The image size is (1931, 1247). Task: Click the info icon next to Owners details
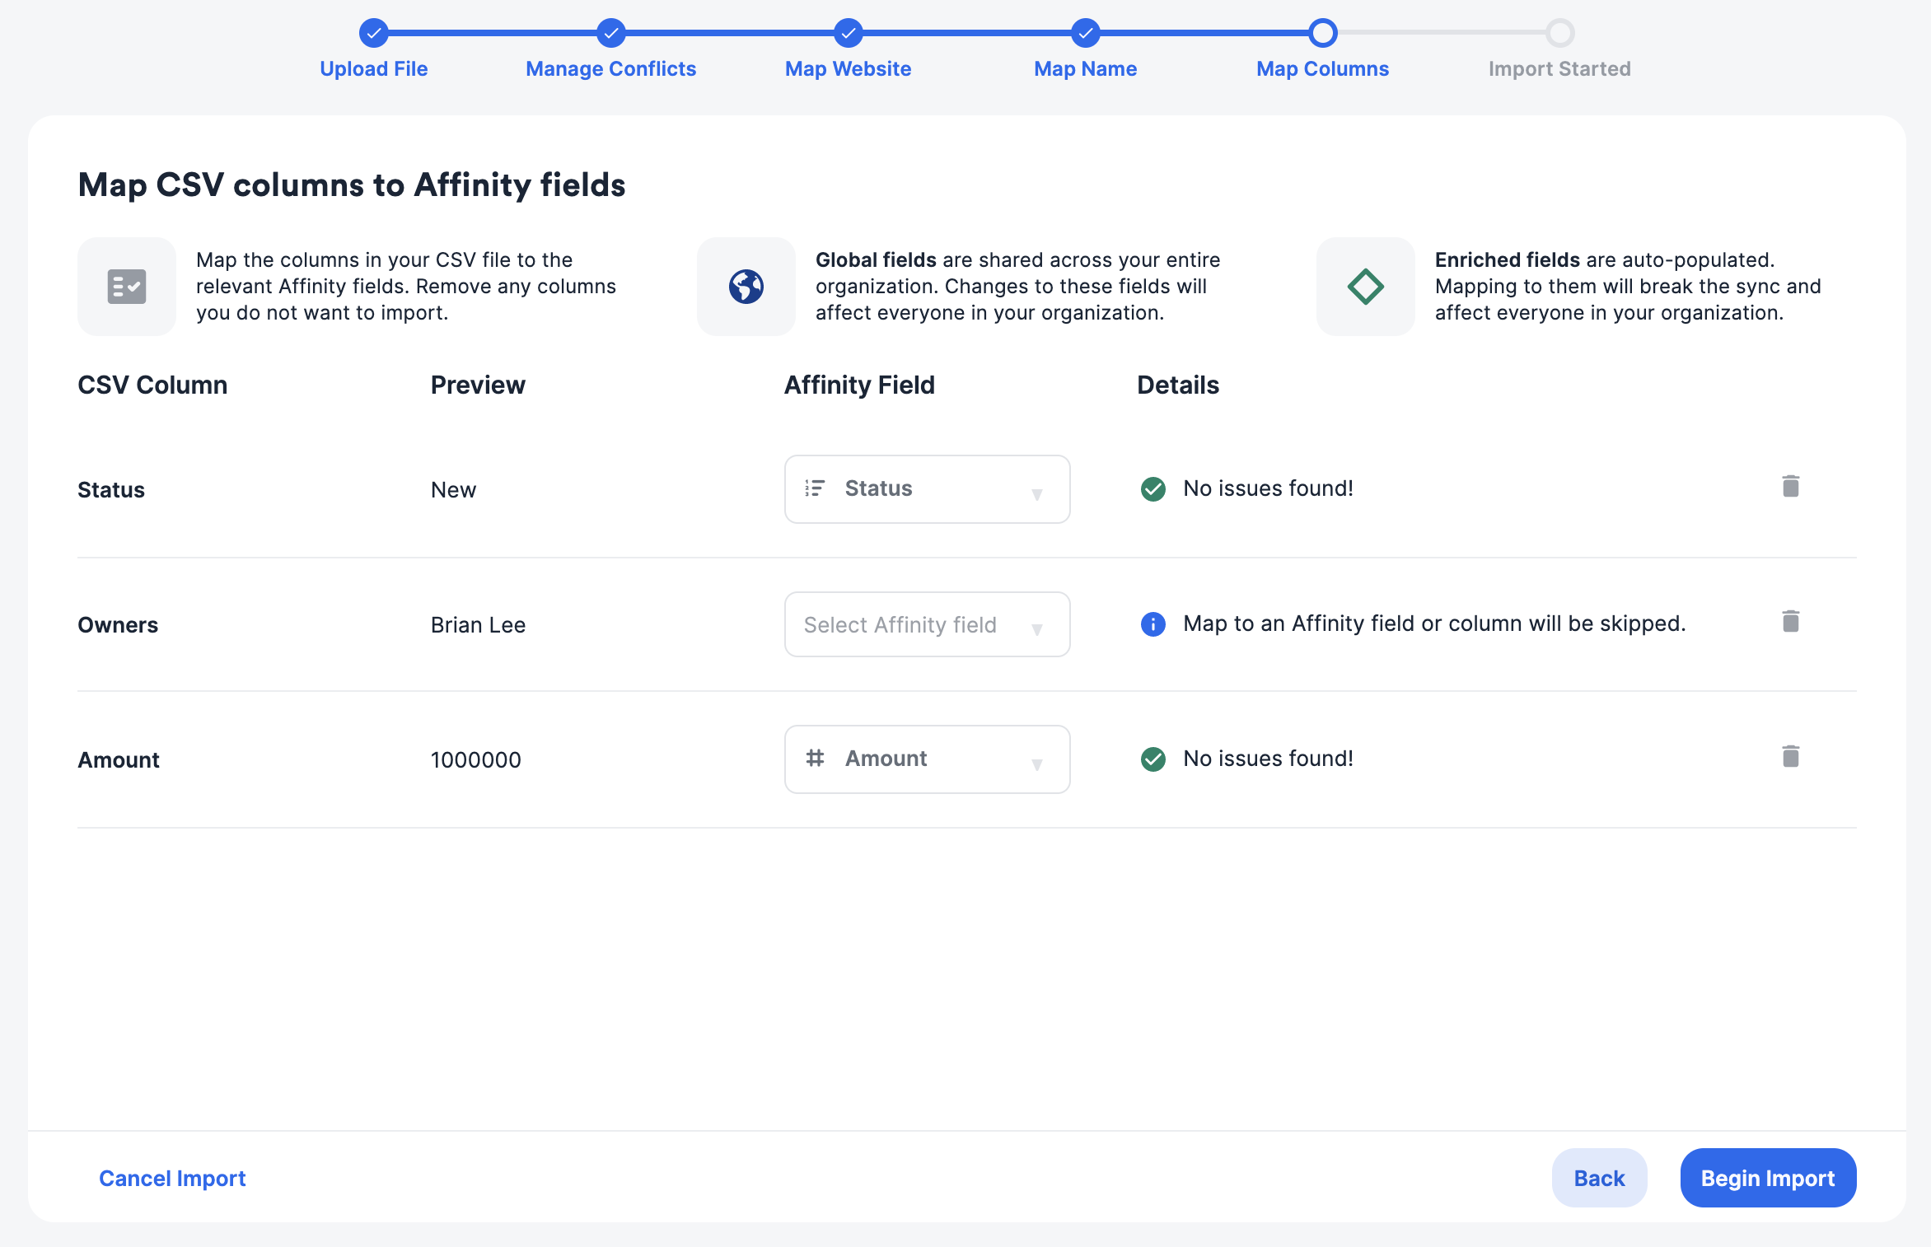[x=1153, y=624]
